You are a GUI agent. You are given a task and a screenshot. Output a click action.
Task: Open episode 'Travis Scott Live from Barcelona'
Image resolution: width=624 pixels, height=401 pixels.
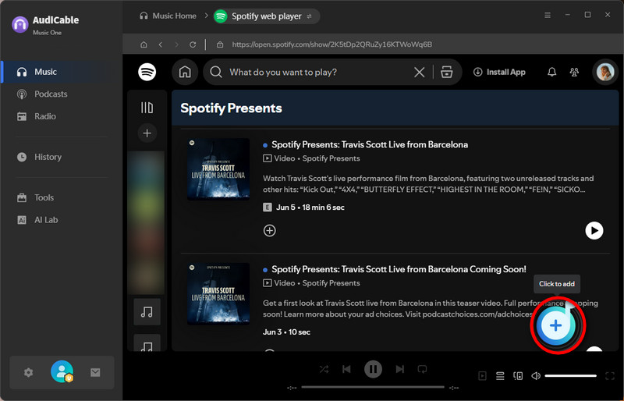coord(370,144)
